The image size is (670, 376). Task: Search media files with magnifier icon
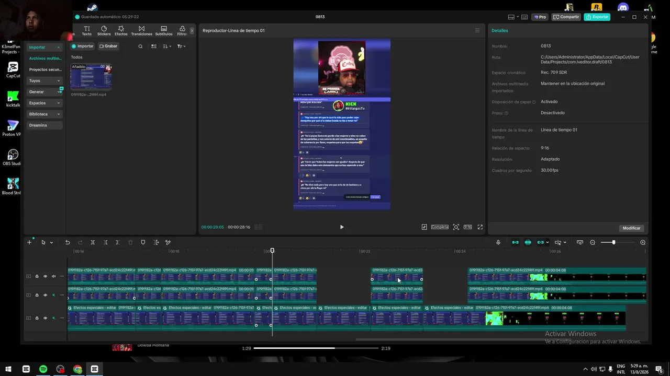pyautogui.click(x=140, y=46)
